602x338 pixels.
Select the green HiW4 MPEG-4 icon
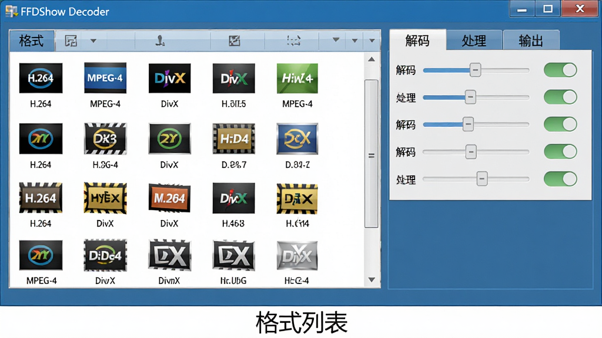tap(297, 78)
